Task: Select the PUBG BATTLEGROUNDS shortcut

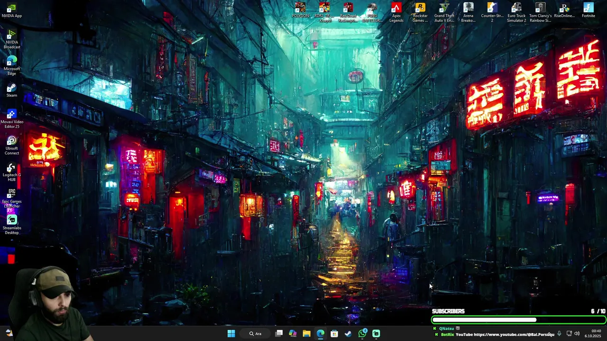Action: click(x=372, y=13)
